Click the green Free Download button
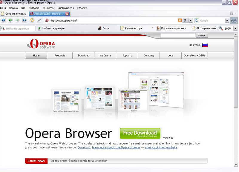This screenshot has width=239, height=172. (x=140, y=133)
